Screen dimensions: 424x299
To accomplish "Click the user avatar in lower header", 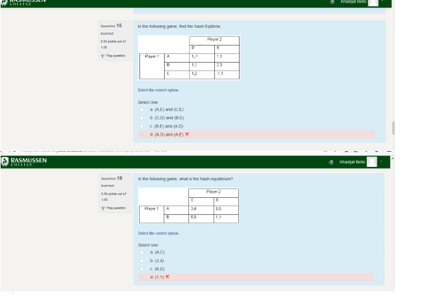I will [372, 162].
